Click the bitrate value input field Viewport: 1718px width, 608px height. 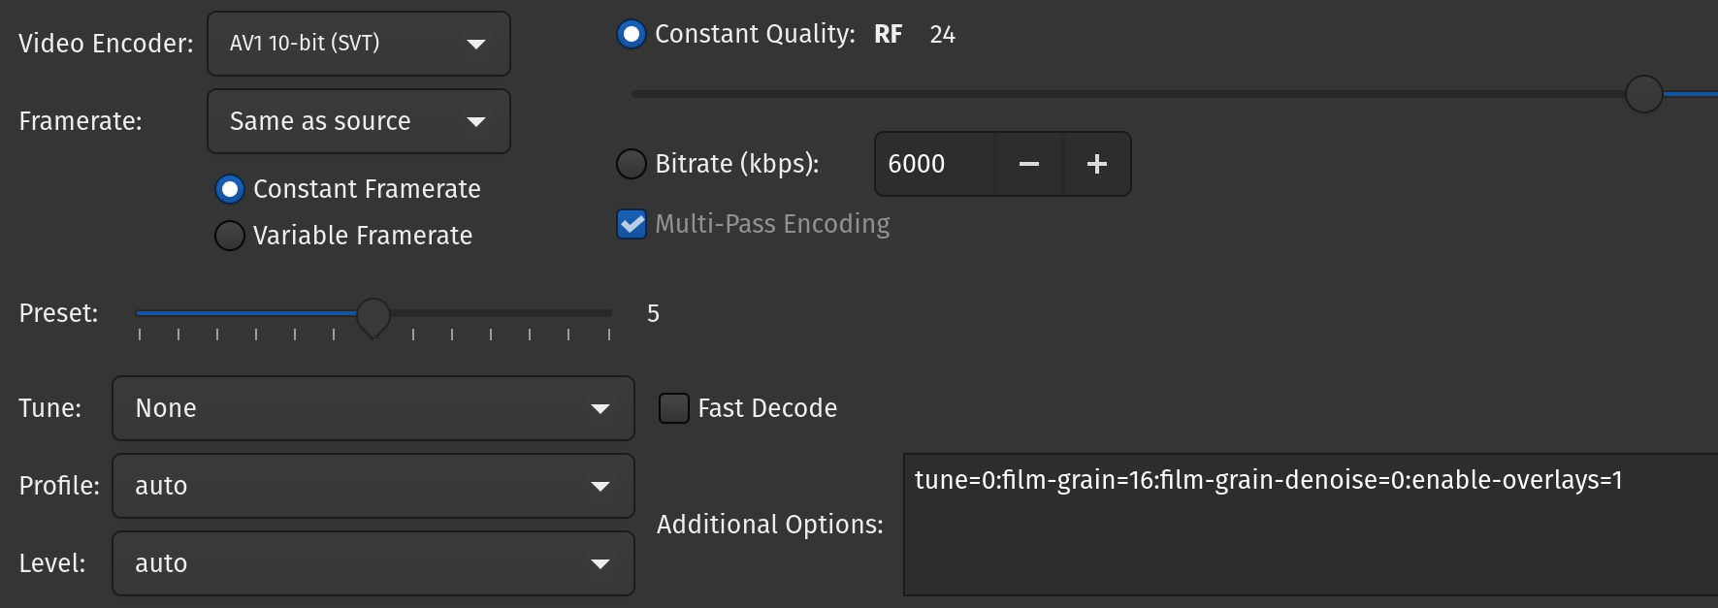pyautogui.click(x=935, y=164)
